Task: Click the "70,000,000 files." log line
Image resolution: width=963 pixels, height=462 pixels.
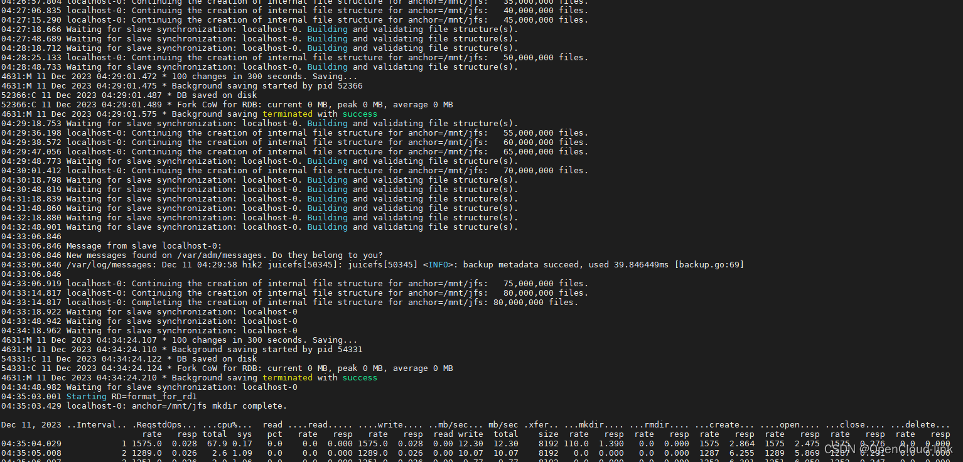Action: pos(294,171)
